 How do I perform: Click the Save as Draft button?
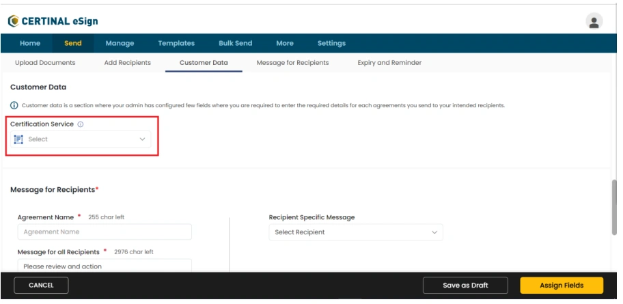(x=465, y=286)
